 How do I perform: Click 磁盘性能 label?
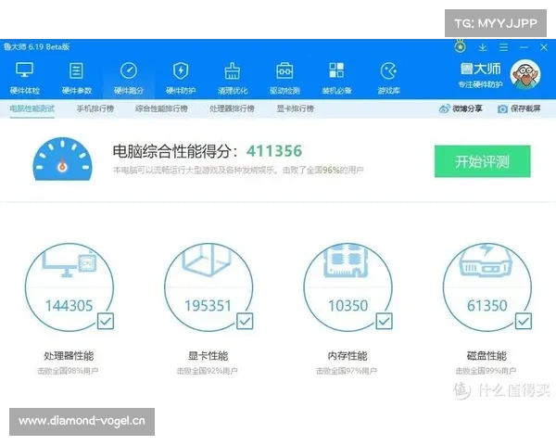[486, 356]
